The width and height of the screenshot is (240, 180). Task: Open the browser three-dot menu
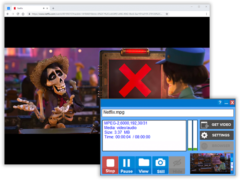(207, 14)
